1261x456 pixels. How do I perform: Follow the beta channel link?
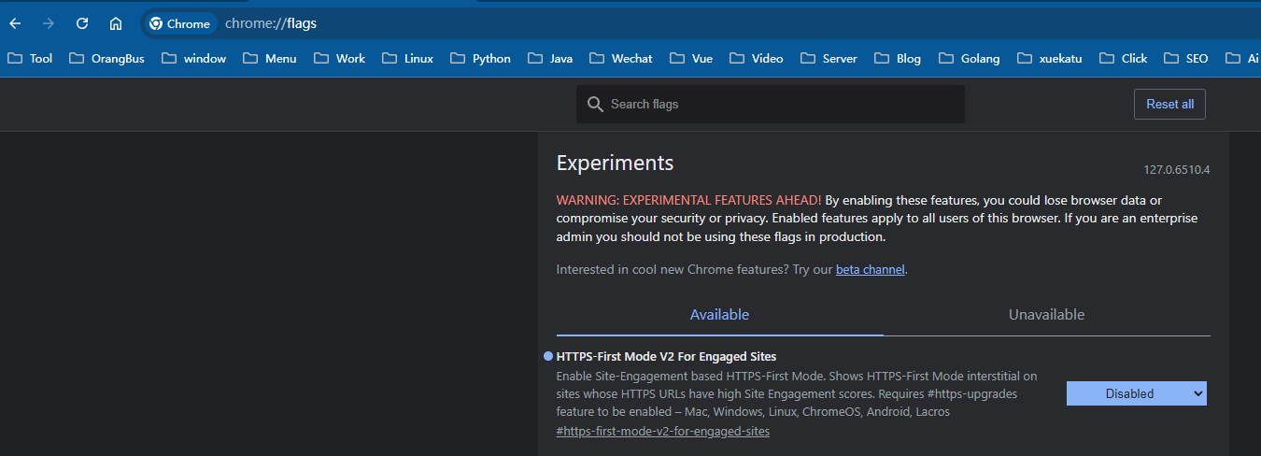tap(870, 270)
